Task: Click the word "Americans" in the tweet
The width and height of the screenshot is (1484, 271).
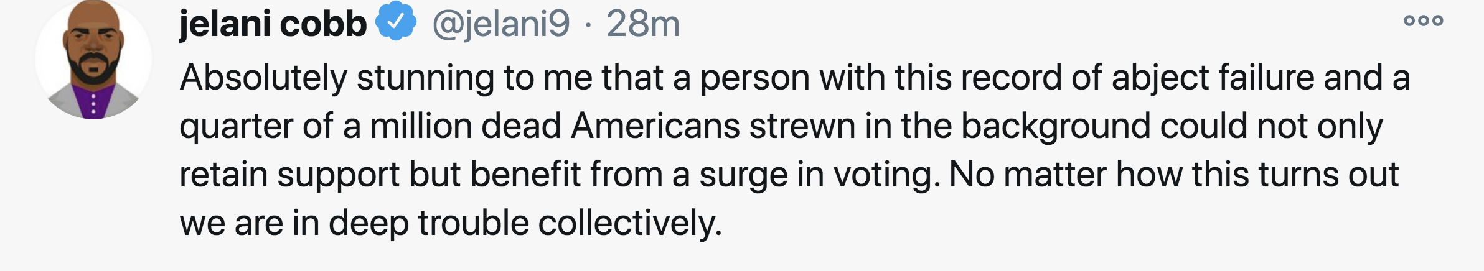Action: (x=655, y=126)
